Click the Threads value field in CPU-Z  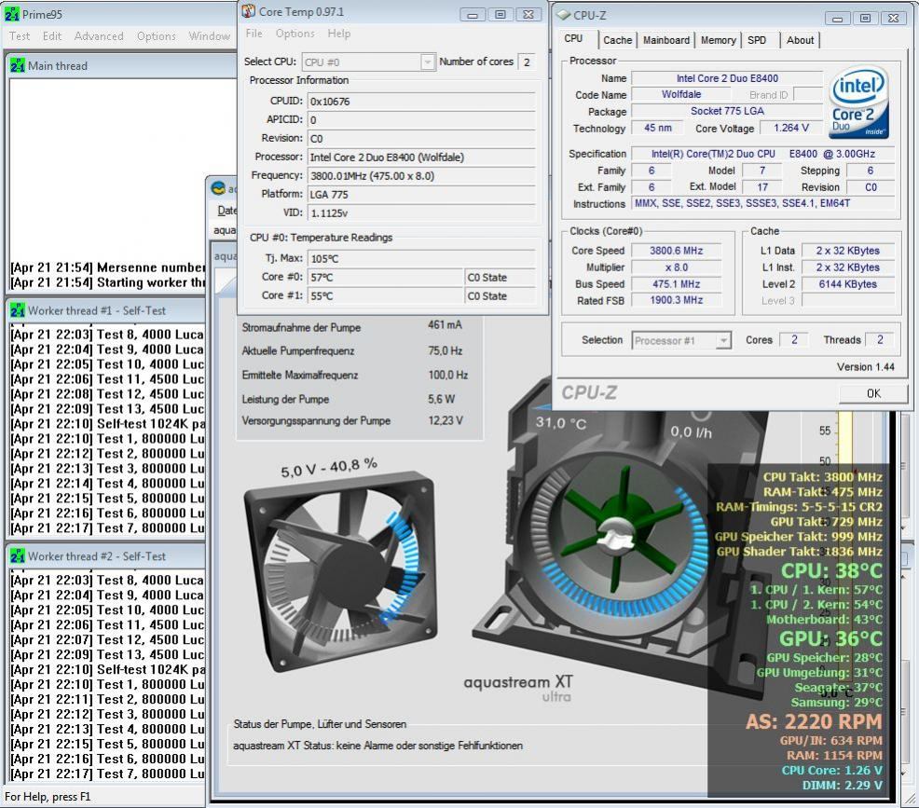coord(880,340)
